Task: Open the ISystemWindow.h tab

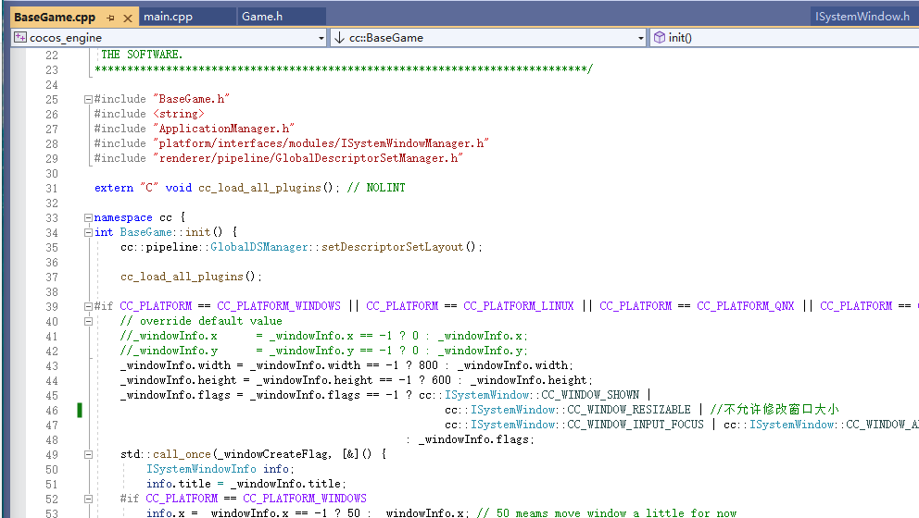Action: click(862, 17)
